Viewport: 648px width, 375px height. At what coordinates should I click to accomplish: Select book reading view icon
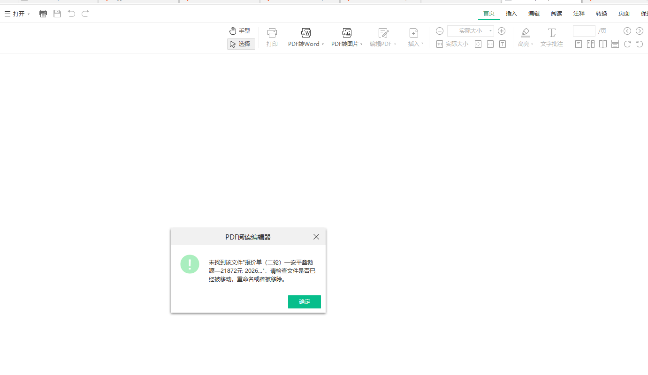tap(603, 44)
